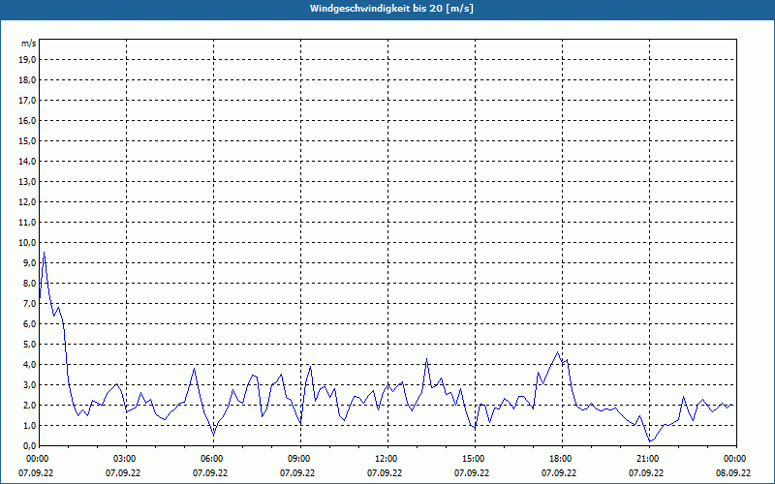Pick the '07.09.22' date below 15:00
This screenshot has height=484, width=775.
coord(472,472)
